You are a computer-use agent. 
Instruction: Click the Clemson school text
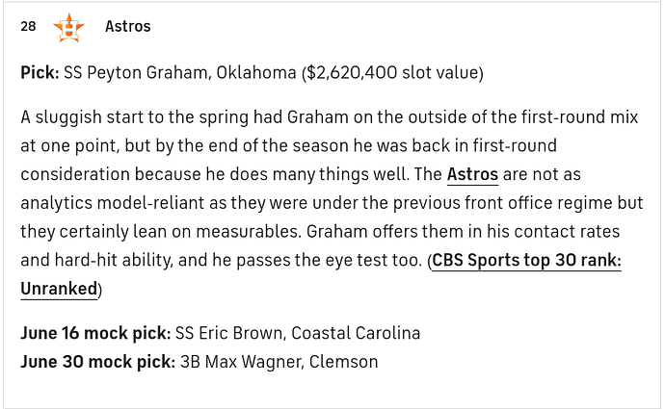coord(343,362)
